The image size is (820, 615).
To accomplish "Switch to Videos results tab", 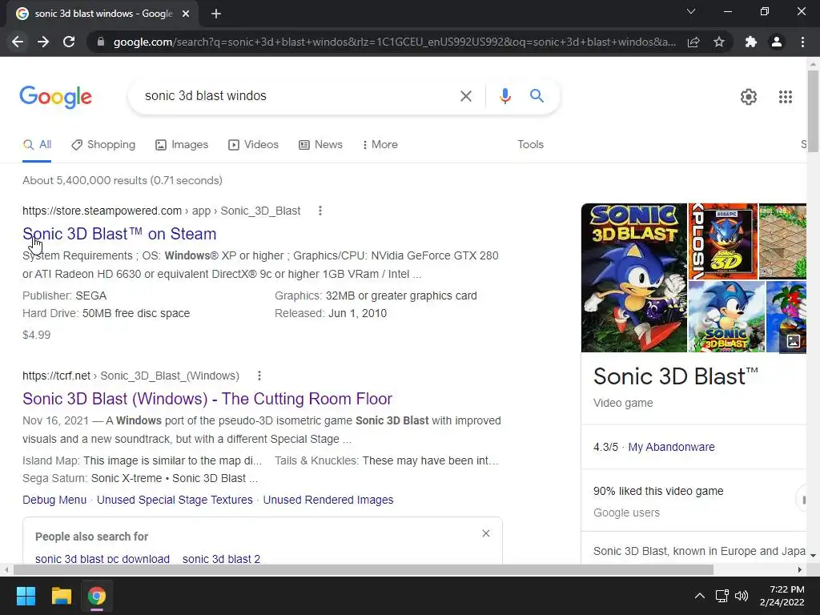I will click(253, 145).
